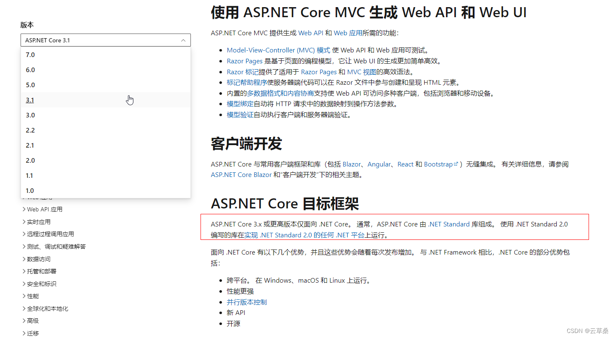Expand the 实时应用 section
This screenshot has width=615, height=338.
pos(36,222)
